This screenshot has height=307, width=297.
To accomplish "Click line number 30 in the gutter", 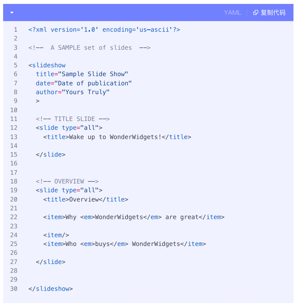I will 14,289.
